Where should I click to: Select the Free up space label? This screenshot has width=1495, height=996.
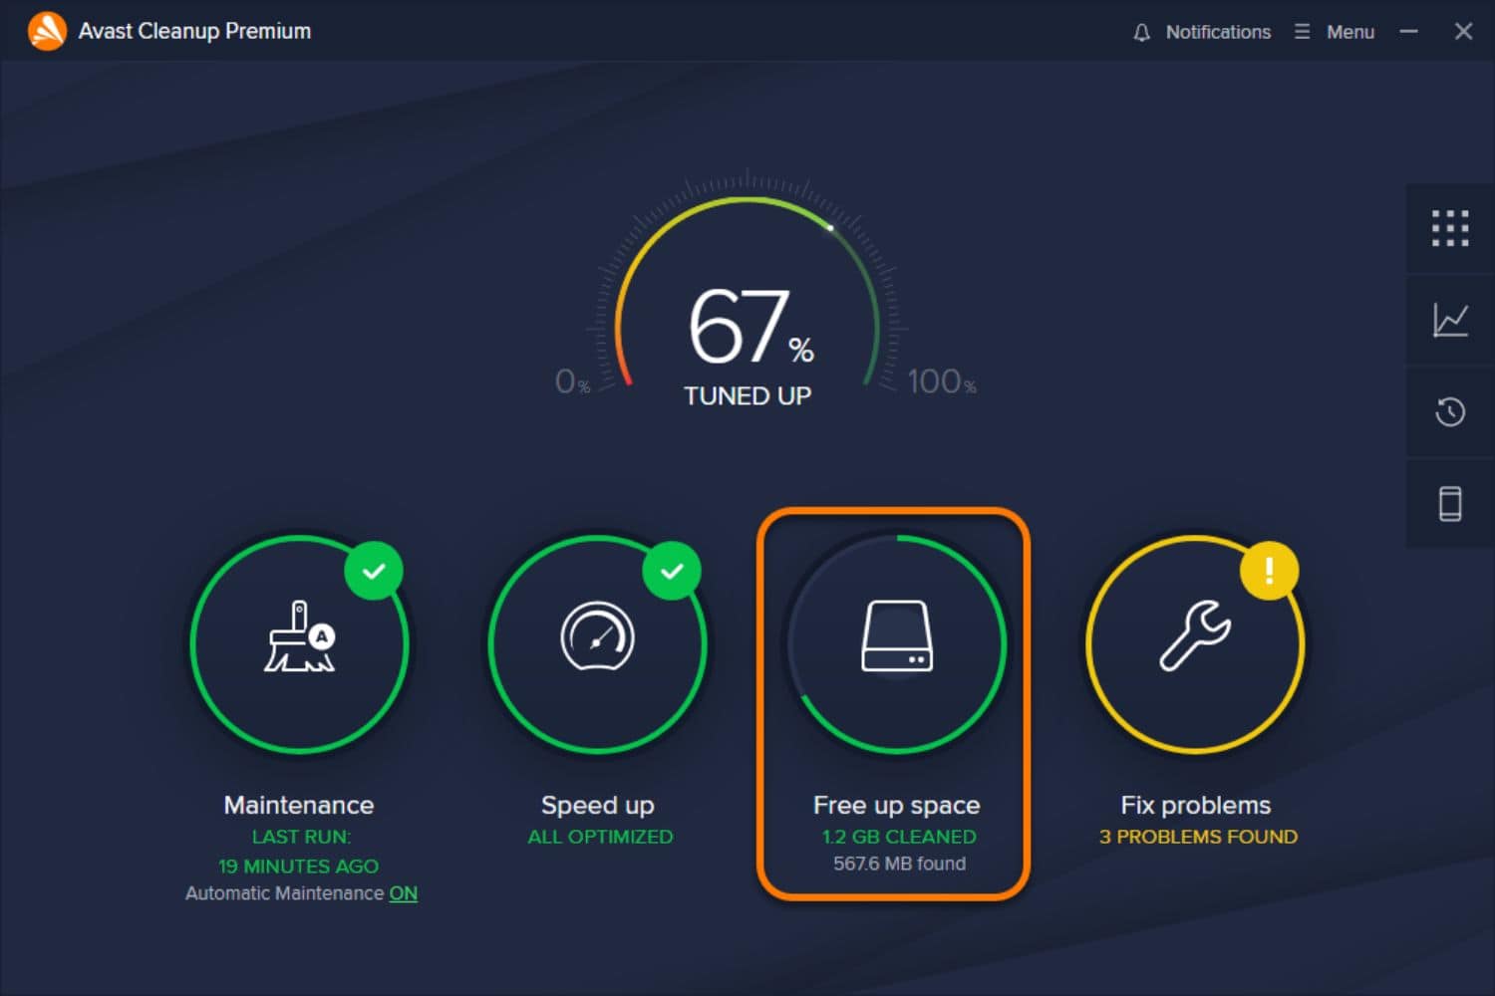pyautogui.click(x=897, y=806)
